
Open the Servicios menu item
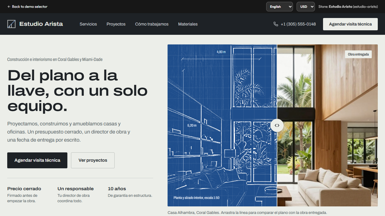[88, 24]
